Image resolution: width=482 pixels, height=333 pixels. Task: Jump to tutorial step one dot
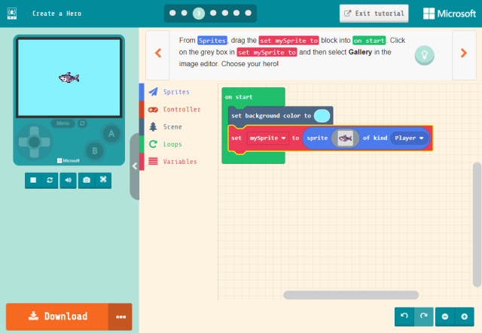[x=172, y=13]
